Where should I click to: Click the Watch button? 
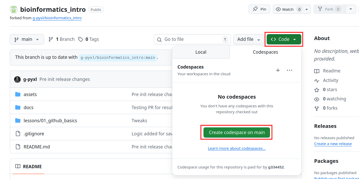point(288,9)
